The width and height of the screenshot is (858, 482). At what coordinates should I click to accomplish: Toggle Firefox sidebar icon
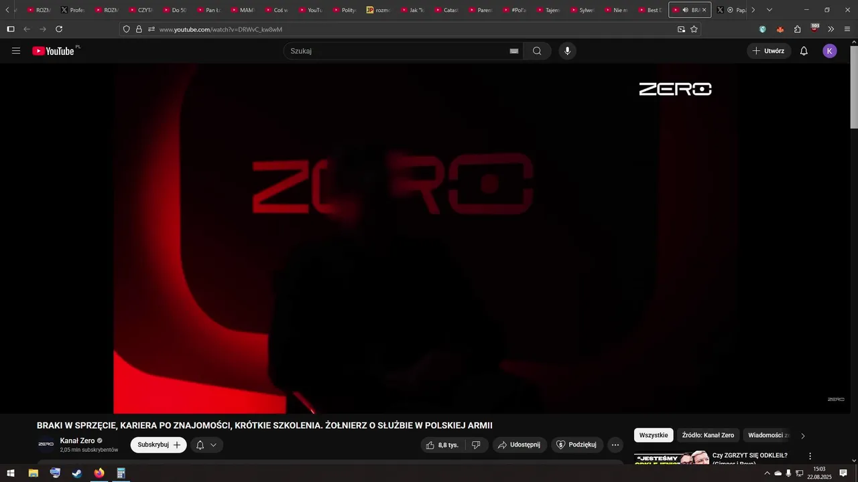[x=11, y=29]
